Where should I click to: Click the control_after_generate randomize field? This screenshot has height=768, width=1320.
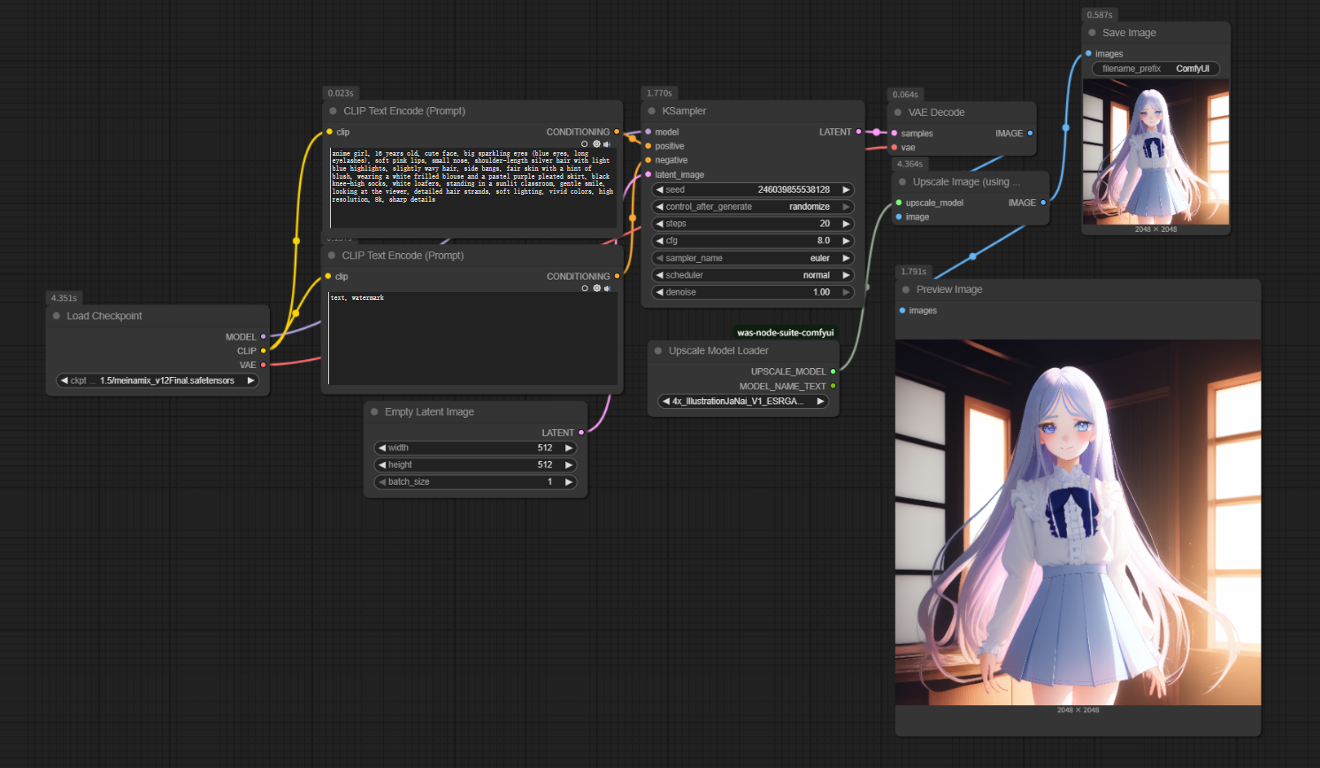point(752,206)
